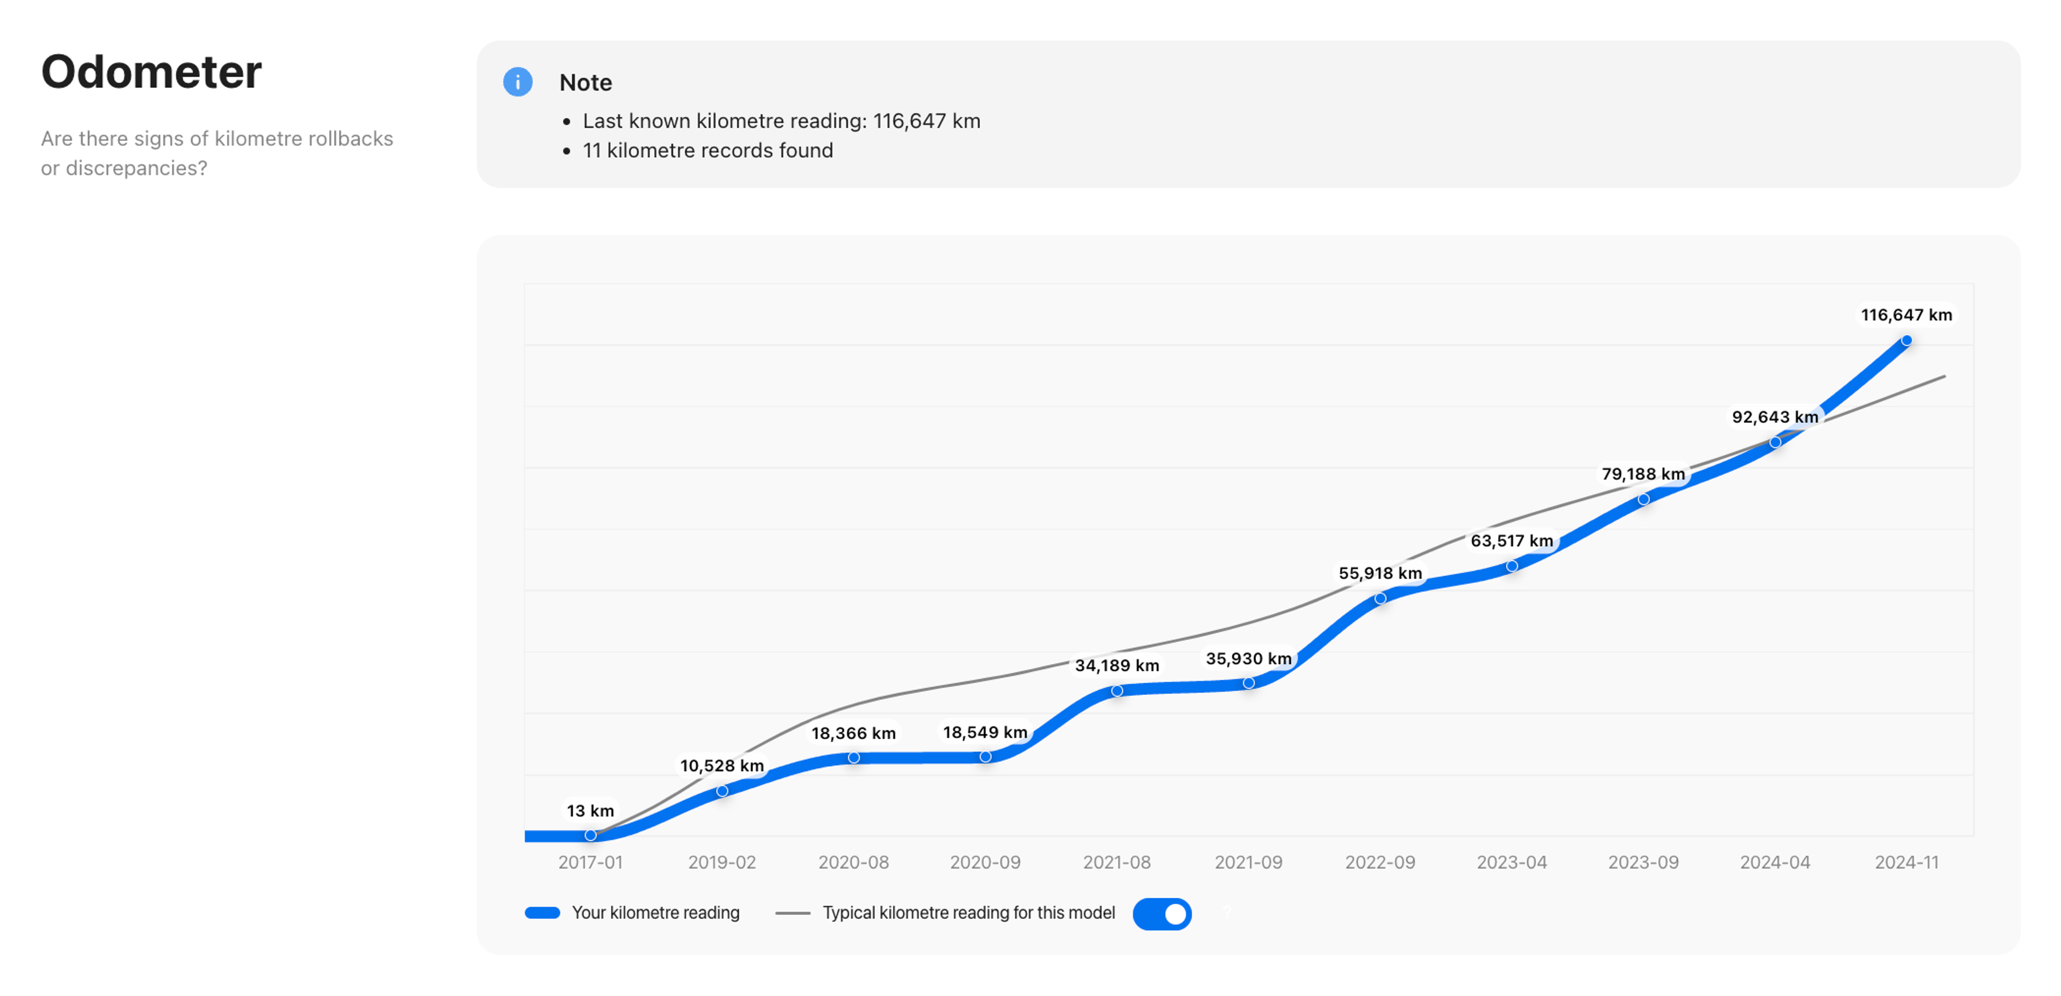
Task: Click the 35,930 km data point
Action: click(x=1249, y=683)
